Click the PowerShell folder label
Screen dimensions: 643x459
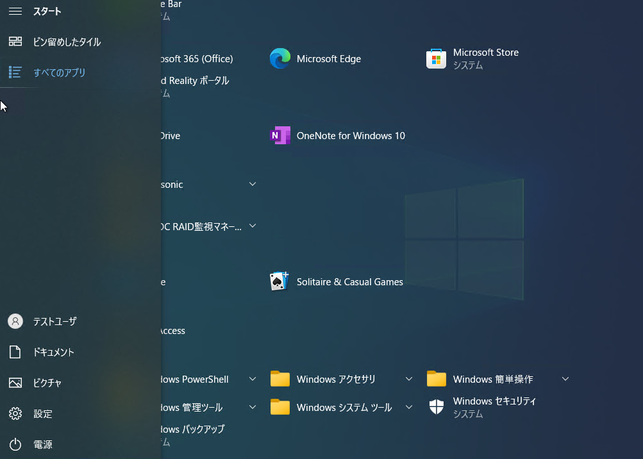tap(195, 379)
